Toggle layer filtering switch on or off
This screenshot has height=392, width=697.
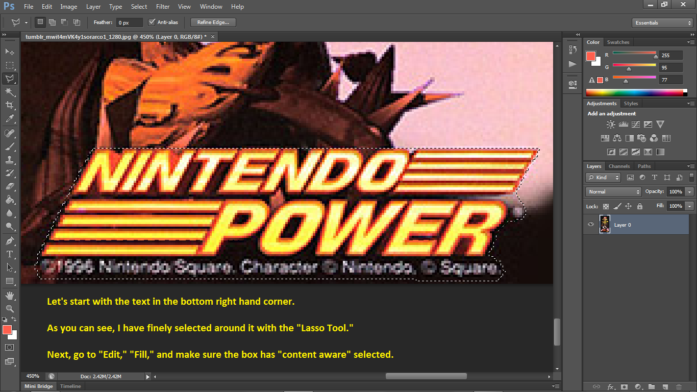coord(692,177)
